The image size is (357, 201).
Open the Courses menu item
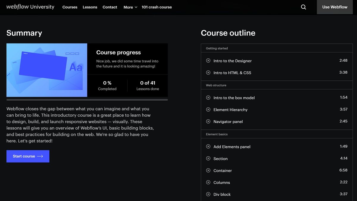[70, 7]
